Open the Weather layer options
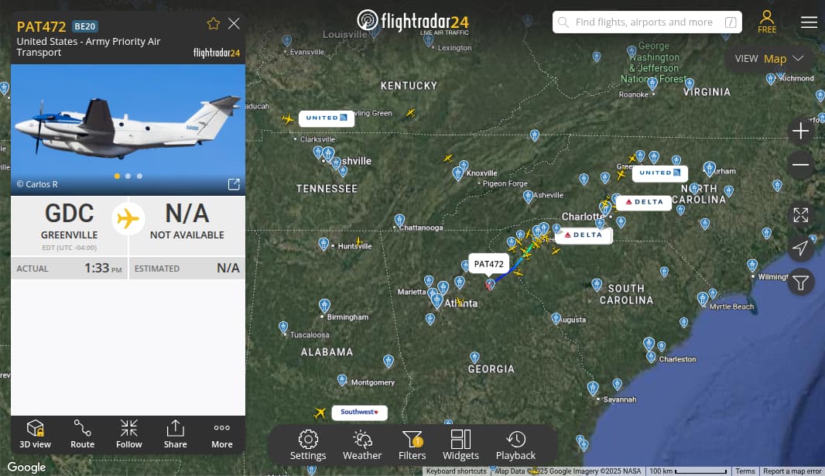The image size is (825, 476). pos(362,445)
